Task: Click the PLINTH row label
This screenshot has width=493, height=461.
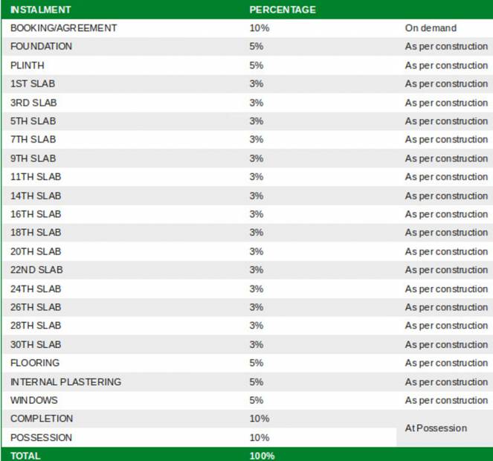Action: point(28,65)
